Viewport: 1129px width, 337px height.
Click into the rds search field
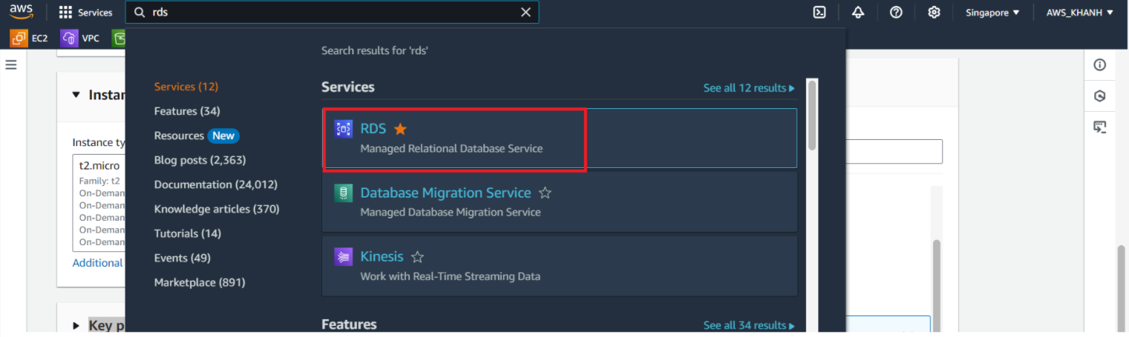[332, 13]
